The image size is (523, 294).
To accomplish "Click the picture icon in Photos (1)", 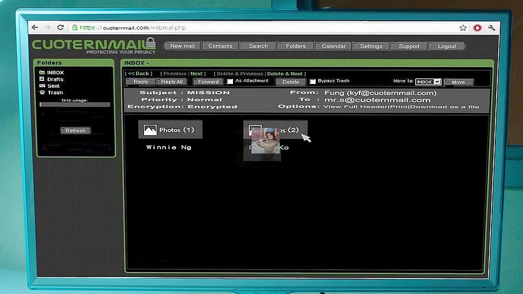I will tap(150, 130).
